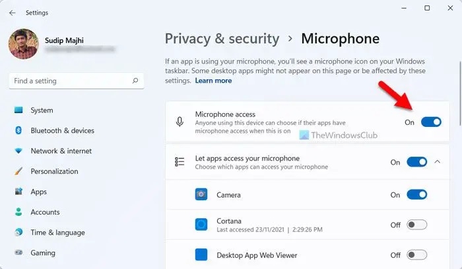The height and width of the screenshot is (269, 462).
Task: Switch off Camera microphone toggle
Action: click(x=417, y=195)
